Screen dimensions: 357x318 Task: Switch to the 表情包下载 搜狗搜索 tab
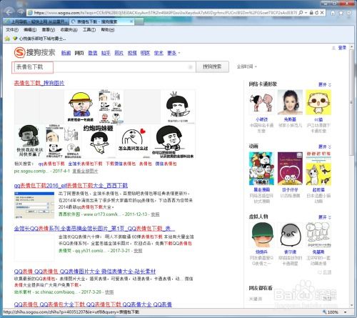(102, 21)
